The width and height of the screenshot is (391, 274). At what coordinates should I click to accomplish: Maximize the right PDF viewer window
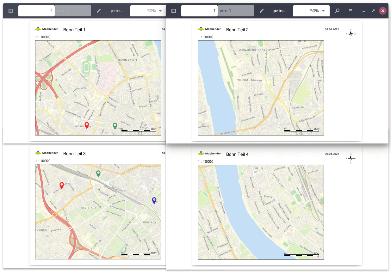[x=373, y=11]
